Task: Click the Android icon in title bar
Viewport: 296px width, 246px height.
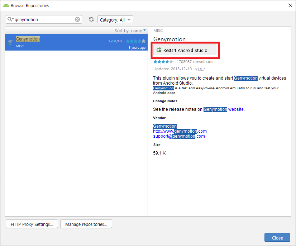Action: pyautogui.click(x=6, y=5)
